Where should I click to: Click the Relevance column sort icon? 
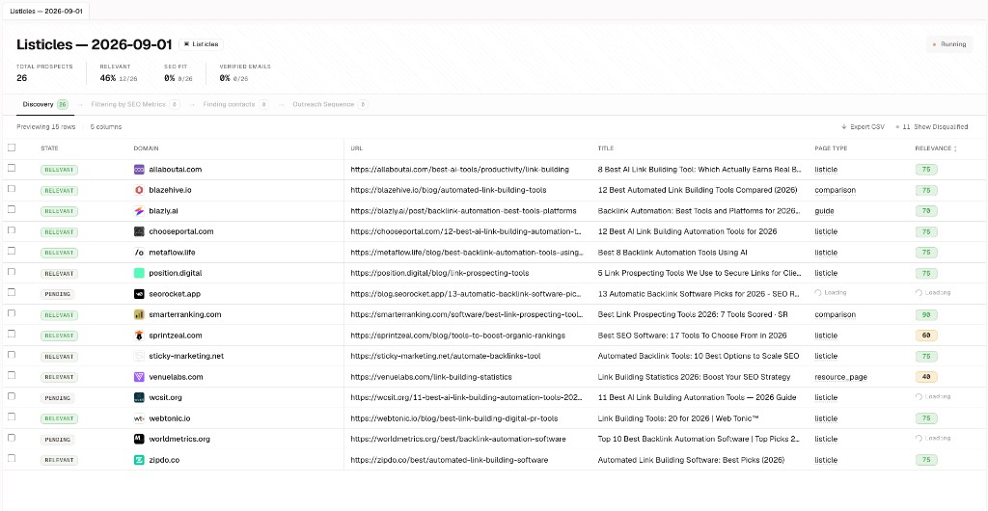coord(955,148)
